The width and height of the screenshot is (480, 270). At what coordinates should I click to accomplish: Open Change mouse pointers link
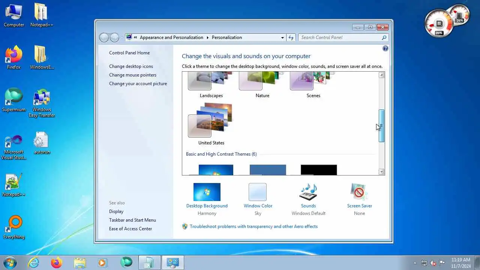click(133, 75)
